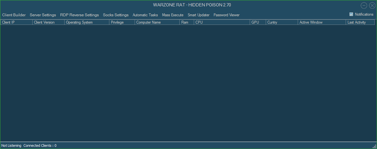Viewport: 377px width, 149px height.
Task: Click the Last Activity column header
Action: click(x=360, y=22)
